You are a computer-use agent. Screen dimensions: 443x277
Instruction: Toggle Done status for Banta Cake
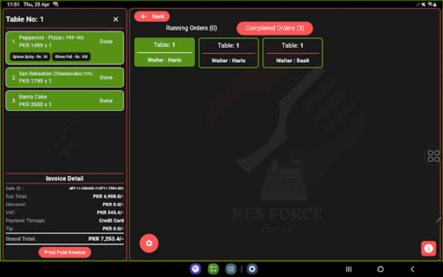click(x=106, y=100)
